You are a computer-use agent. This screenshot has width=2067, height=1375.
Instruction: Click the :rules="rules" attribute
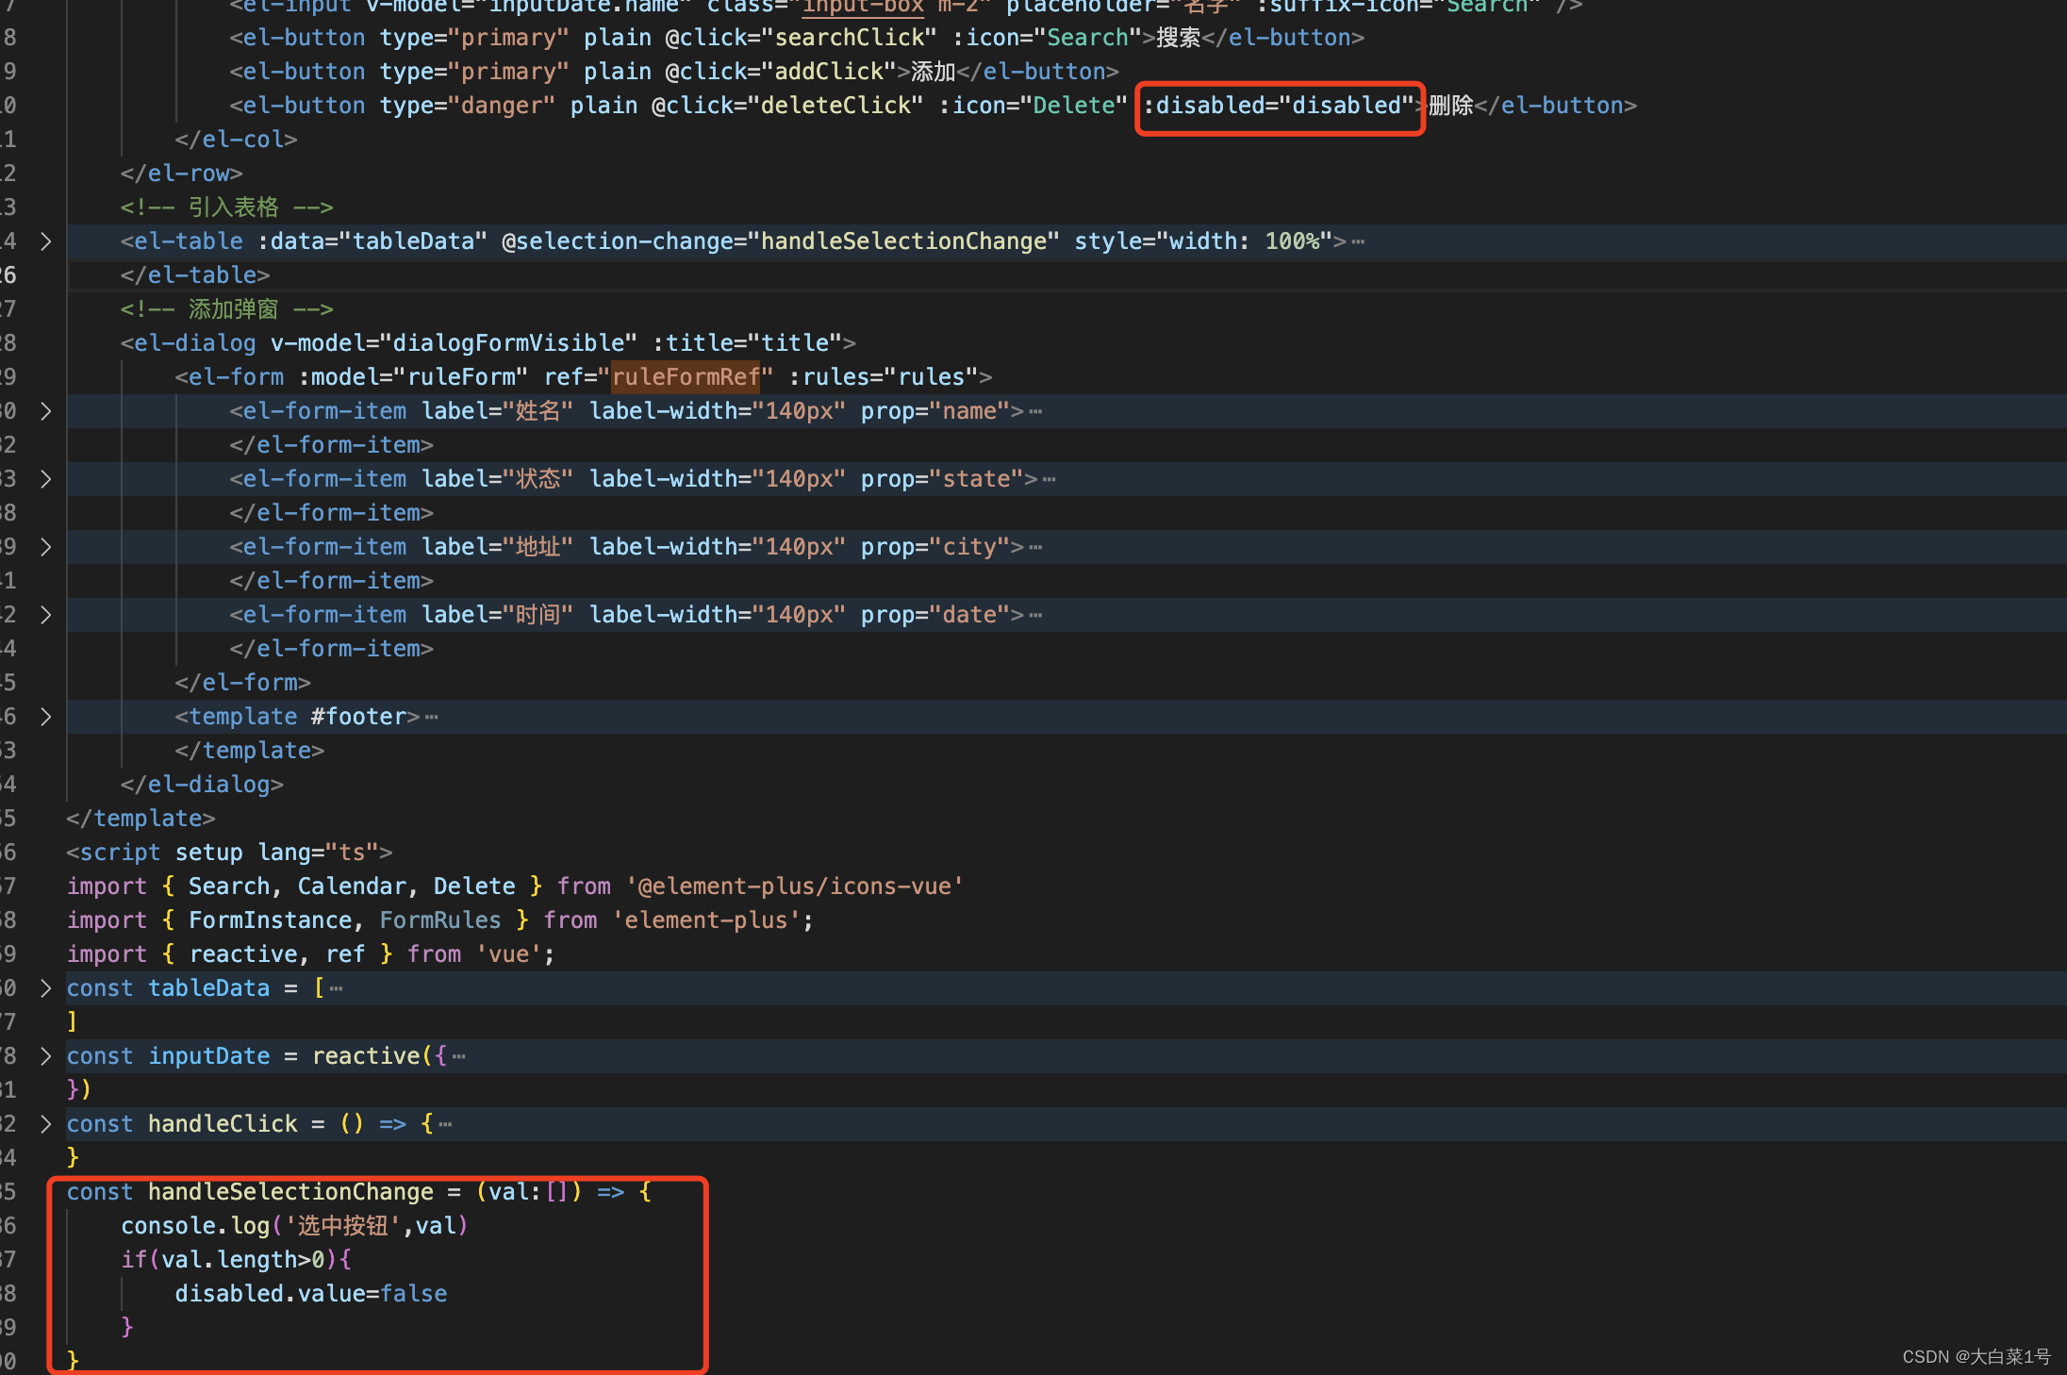pyautogui.click(x=884, y=377)
